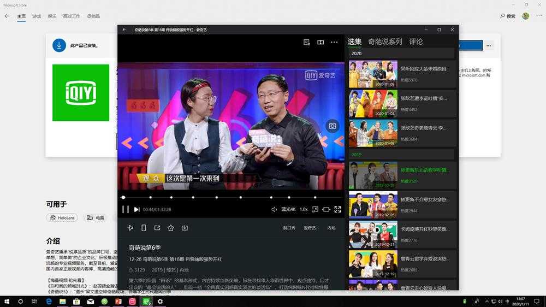Open the 1.0x playback speed menu
The image size is (546, 307).
pos(304,209)
